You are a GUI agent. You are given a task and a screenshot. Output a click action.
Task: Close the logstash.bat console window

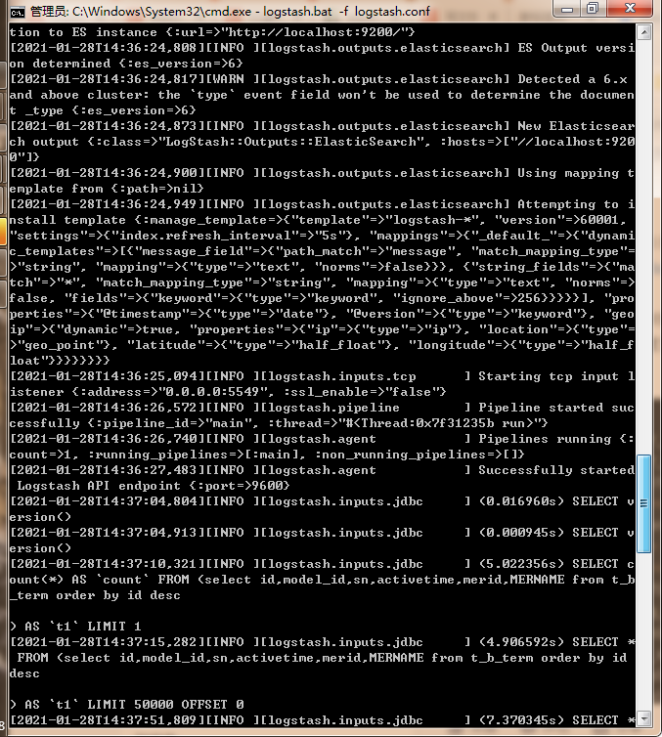(x=629, y=9)
